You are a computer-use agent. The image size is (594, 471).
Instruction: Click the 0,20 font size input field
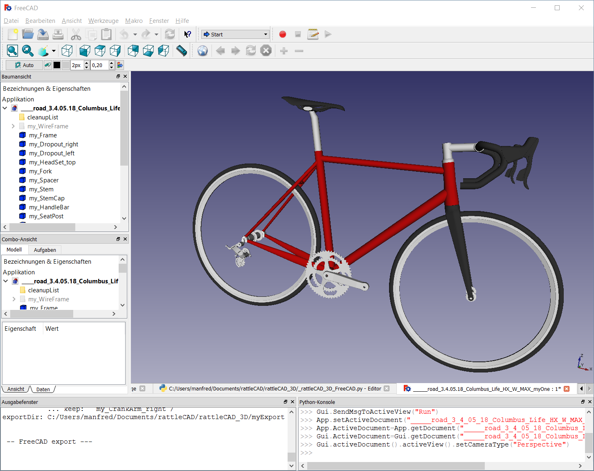click(x=99, y=65)
